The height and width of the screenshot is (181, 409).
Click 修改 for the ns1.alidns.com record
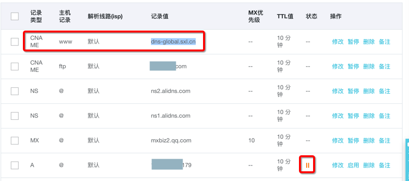point(338,115)
